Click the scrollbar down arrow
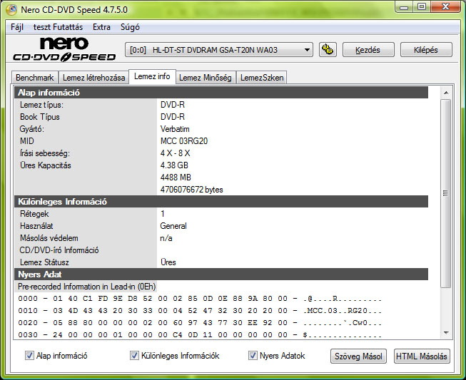Image resolution: width=466 pixels, height=380 pixels. click(446, 333)
